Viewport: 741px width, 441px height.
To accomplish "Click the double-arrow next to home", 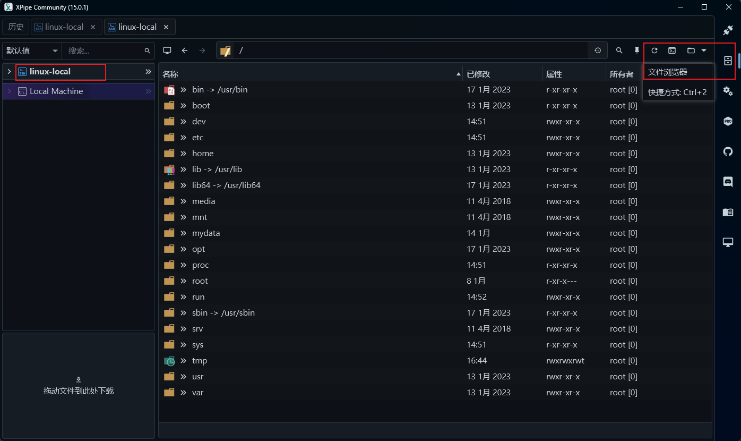I will [184, 154].
